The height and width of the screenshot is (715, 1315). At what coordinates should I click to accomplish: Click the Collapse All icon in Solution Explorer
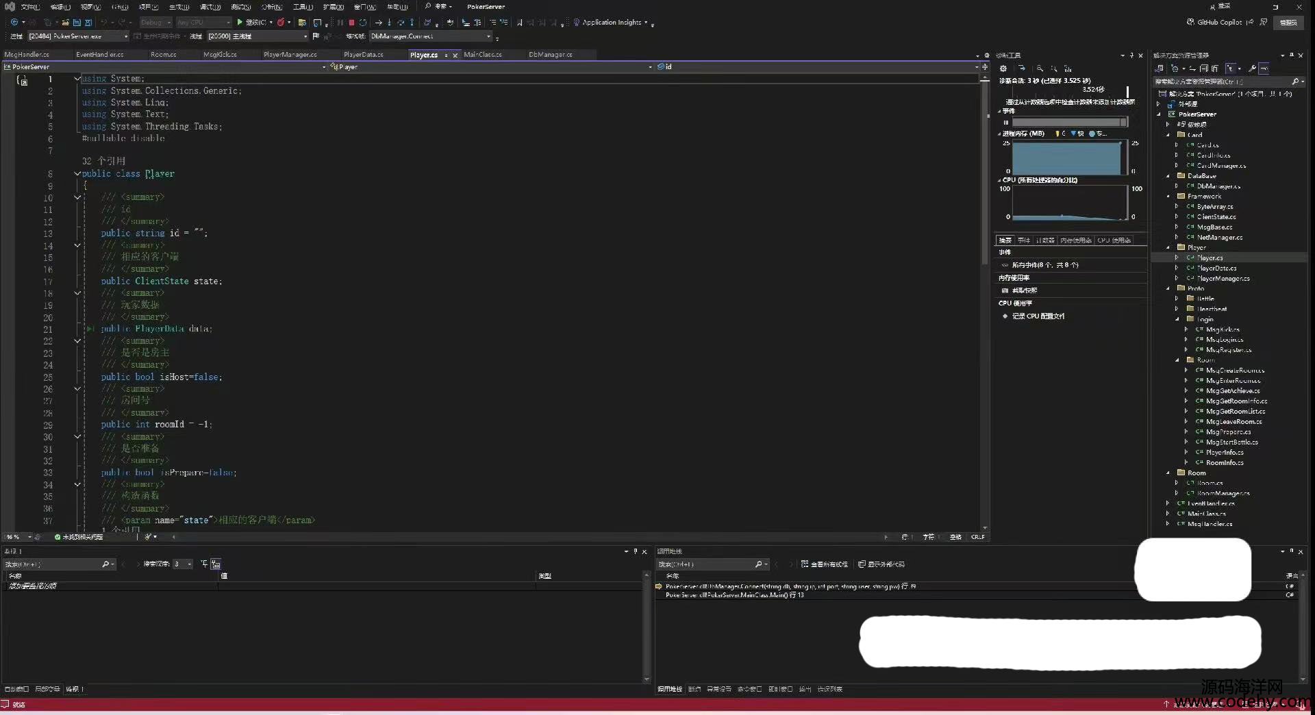(1203, 68)
